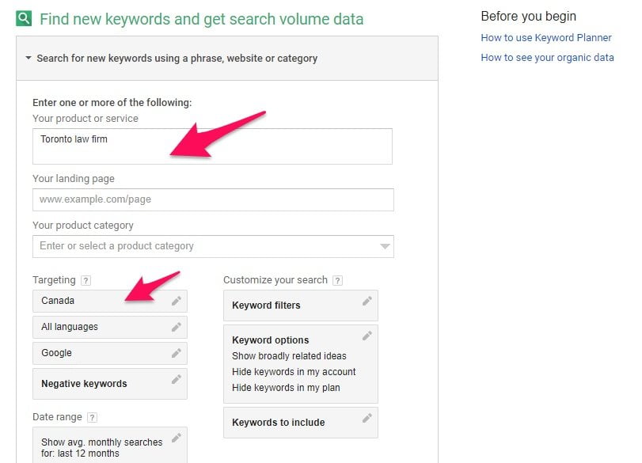The image size is (642, 463).
Task: Open How to see your organic data
Action: tap(547, 57)
